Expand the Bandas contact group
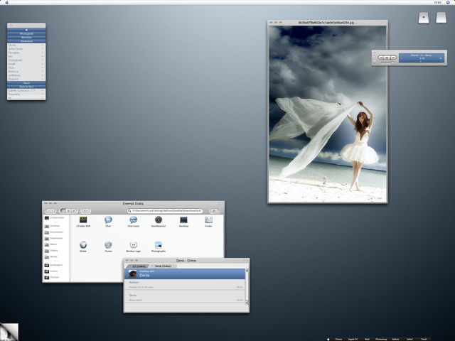Image resolution: width=455 pixels, height=341 pixels. (26, 37)
